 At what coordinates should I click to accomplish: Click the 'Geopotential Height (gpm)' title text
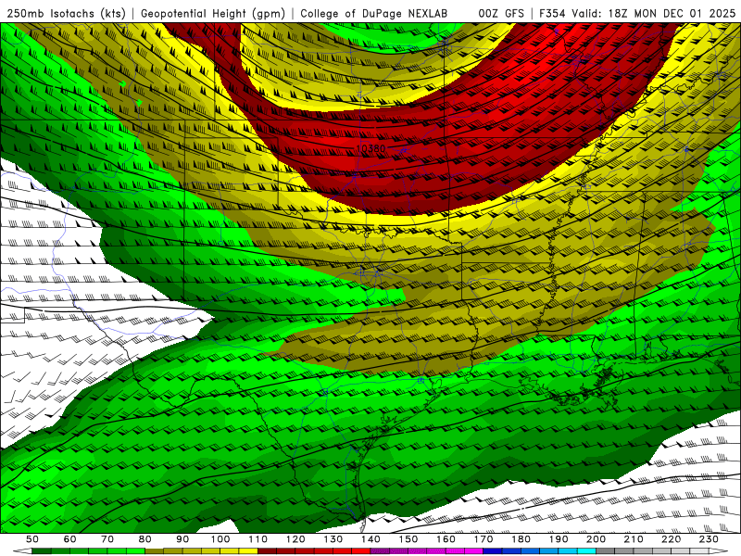tap(213, 13)
